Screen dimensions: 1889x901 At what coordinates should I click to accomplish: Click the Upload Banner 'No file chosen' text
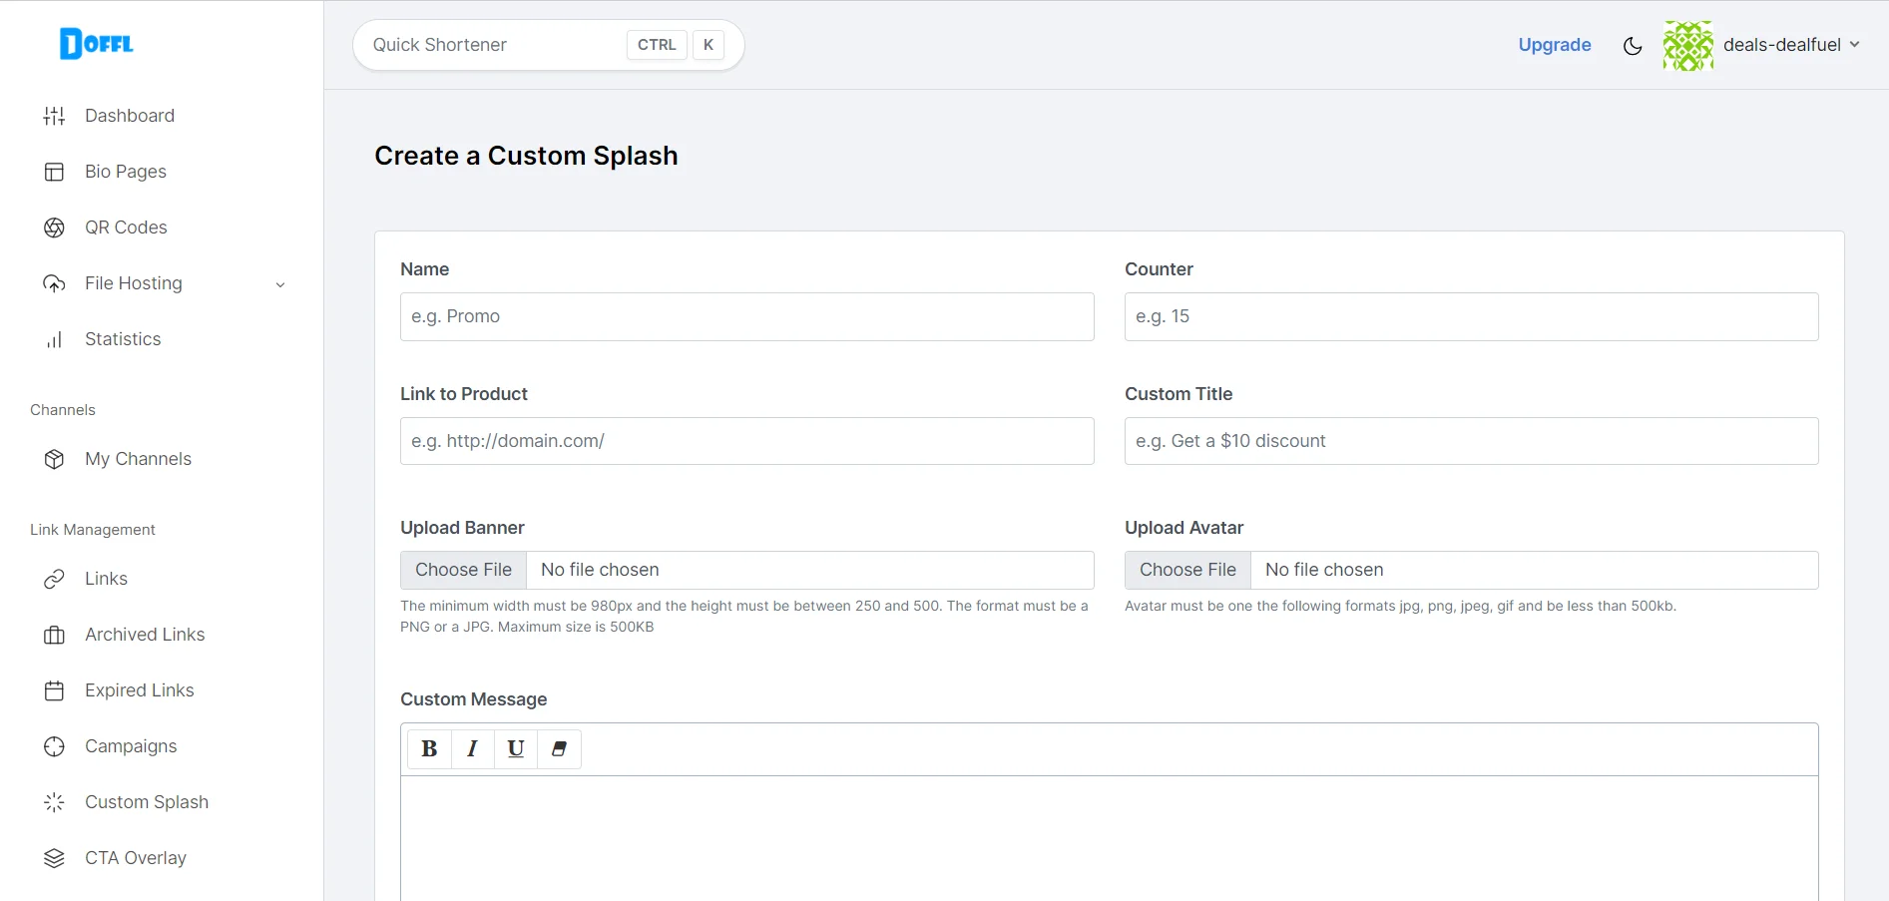[600, 570]
